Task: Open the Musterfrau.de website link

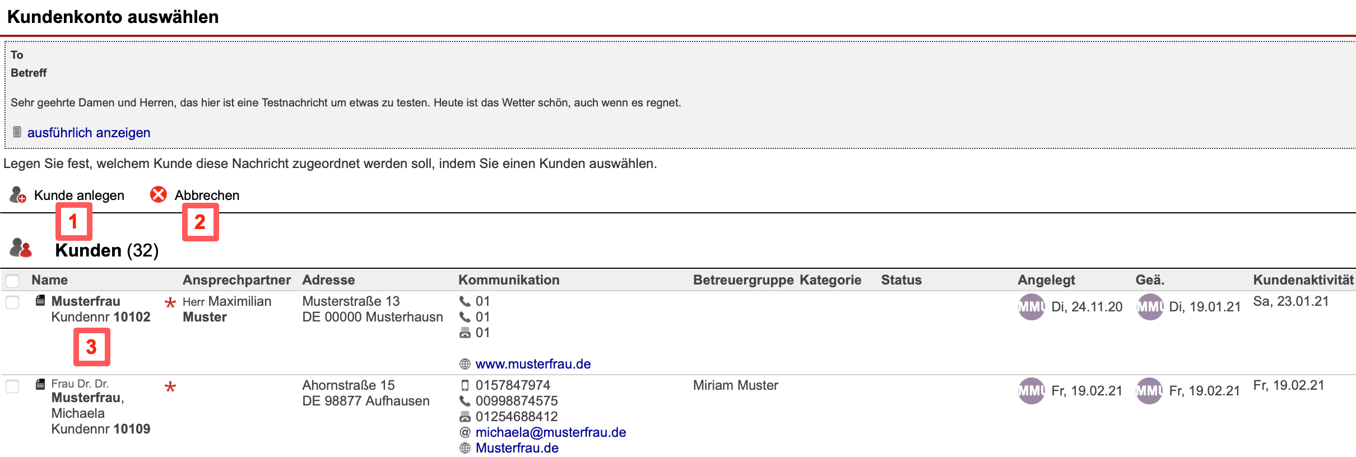Action: [517, 448]
